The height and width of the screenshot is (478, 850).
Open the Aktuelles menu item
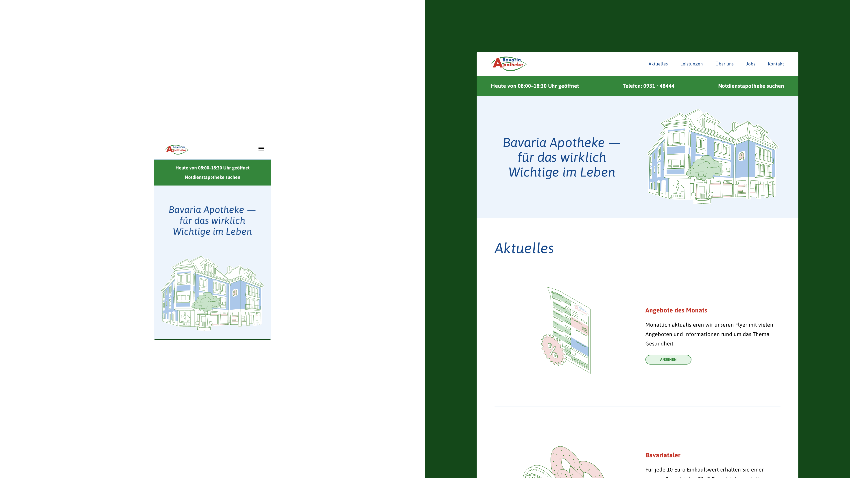click(658, 64)
